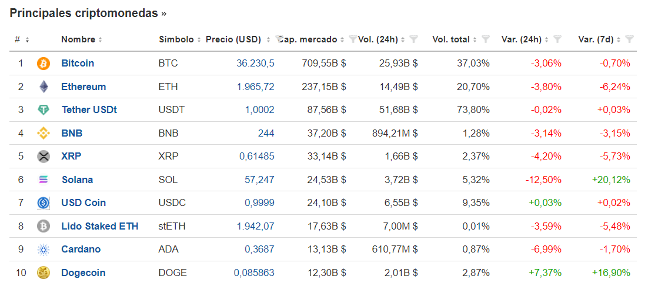The height and width of the screenshot is (299, 648).
Task: Open the filter funnel for Vol. total column
Action: click(486, 39)
